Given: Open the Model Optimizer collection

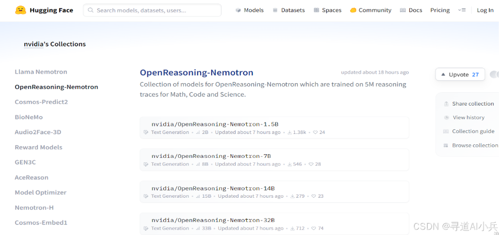Looking at the screenshot, I should [41, 193].
